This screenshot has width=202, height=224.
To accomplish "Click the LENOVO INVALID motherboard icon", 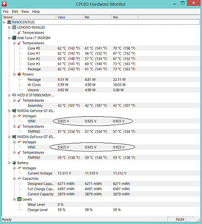I will [14, 27].
